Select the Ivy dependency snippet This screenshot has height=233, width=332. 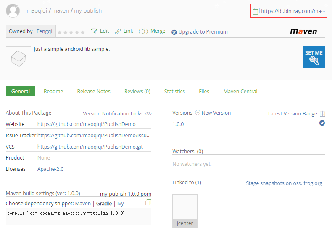point(121,204)
